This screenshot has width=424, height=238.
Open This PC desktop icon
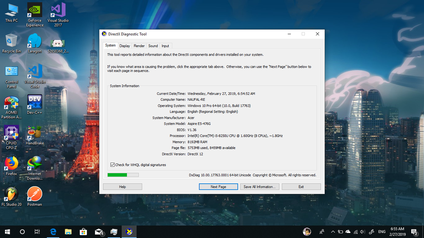coord(11,13)
